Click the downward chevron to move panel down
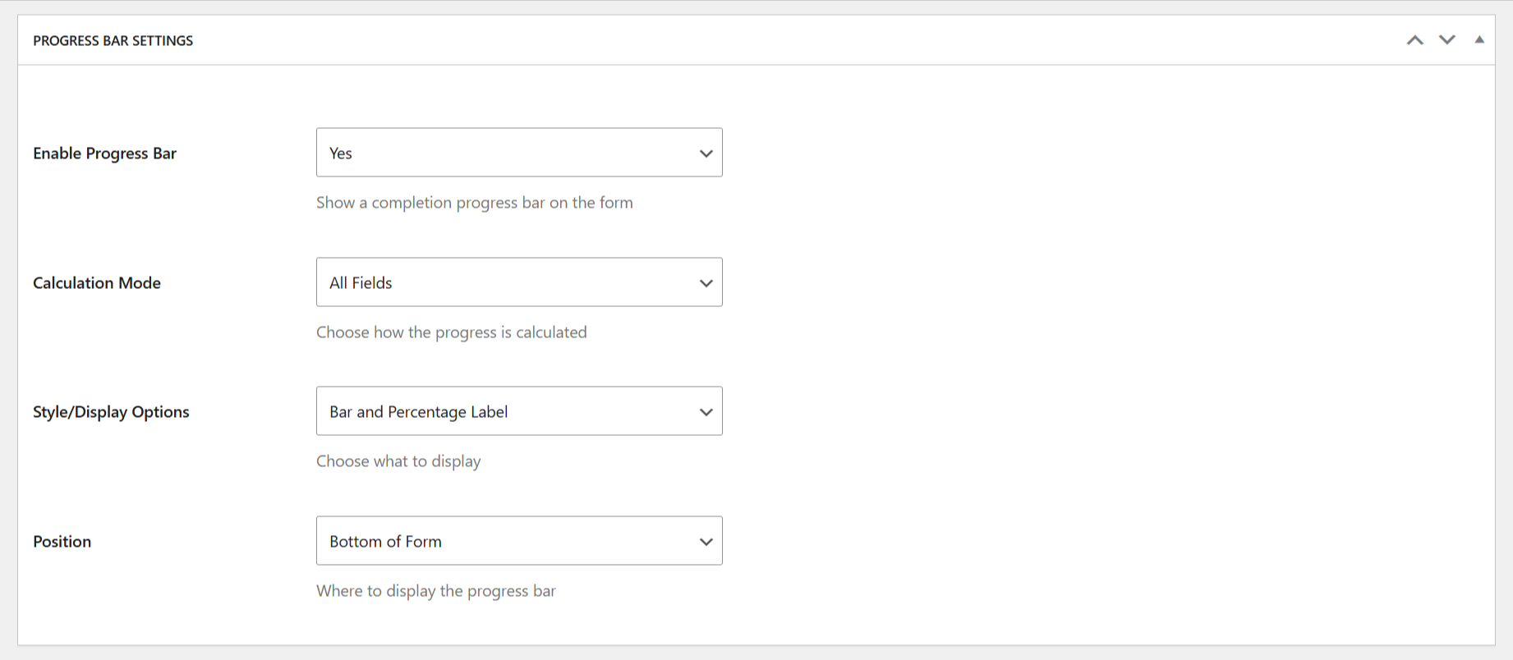 click(x=1446, y=39)
